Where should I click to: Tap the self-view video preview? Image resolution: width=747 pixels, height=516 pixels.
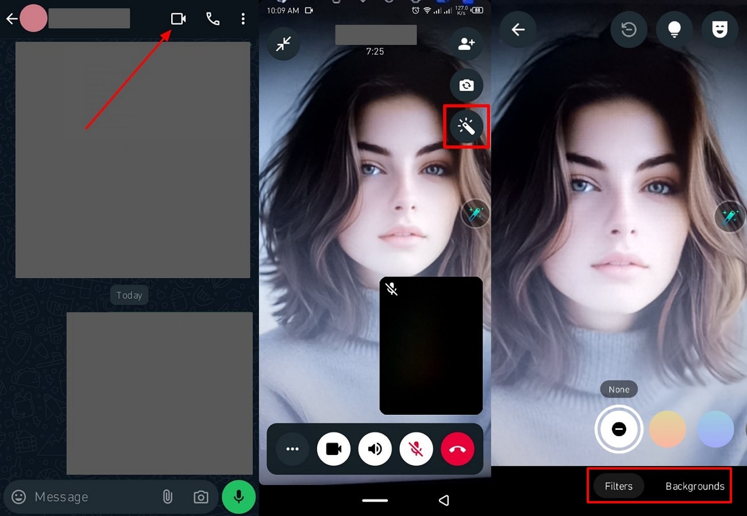click(x=431, y=345)
